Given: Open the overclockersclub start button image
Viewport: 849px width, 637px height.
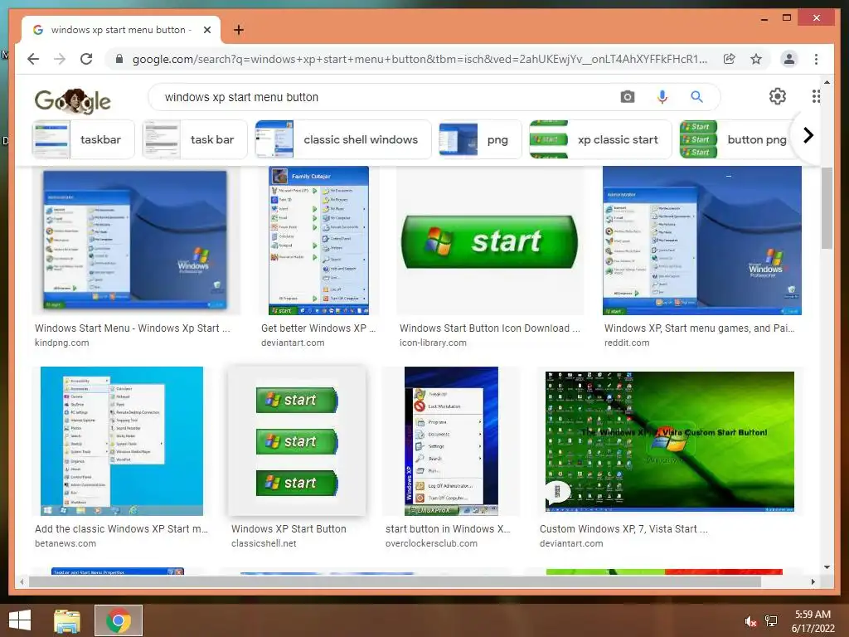Looking at the screenshot, I should point(451,441).
